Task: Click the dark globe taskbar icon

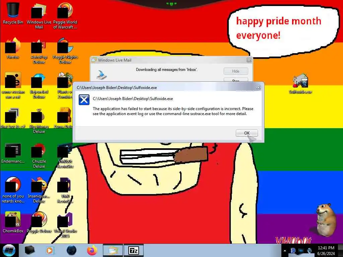Action: (72, 250)
